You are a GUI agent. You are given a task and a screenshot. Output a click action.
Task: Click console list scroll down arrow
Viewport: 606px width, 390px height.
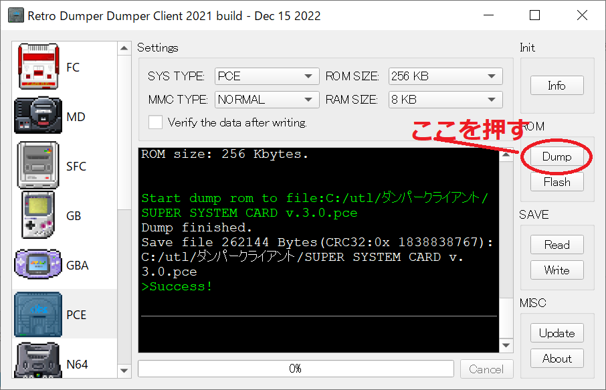[124, 371]
